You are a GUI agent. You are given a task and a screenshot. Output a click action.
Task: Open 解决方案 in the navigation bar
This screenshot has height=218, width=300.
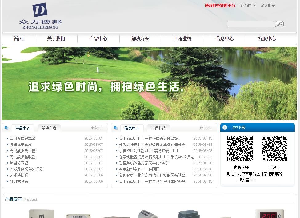pyautogui.click(x=140, y=39)
